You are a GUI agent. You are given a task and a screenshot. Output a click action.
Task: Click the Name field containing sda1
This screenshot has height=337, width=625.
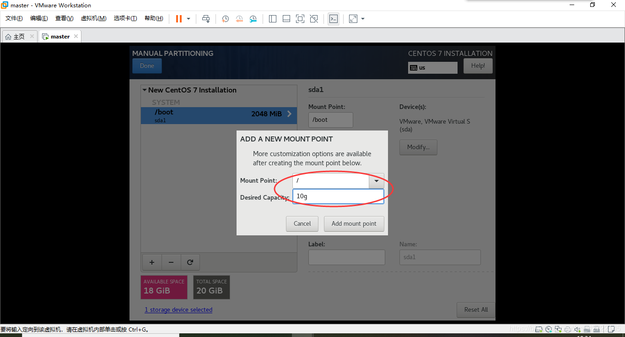(440, 257)
